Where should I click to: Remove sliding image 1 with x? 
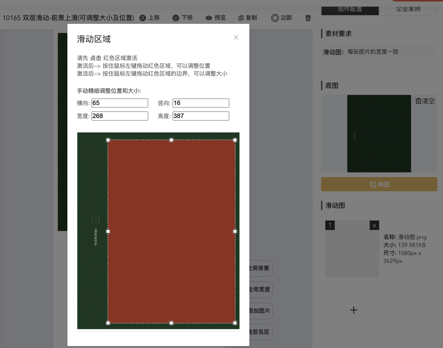coord(374,225)
